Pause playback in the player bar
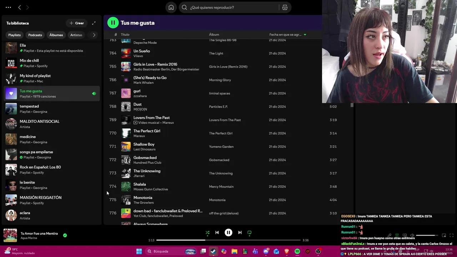 click(x=228, y=232)
